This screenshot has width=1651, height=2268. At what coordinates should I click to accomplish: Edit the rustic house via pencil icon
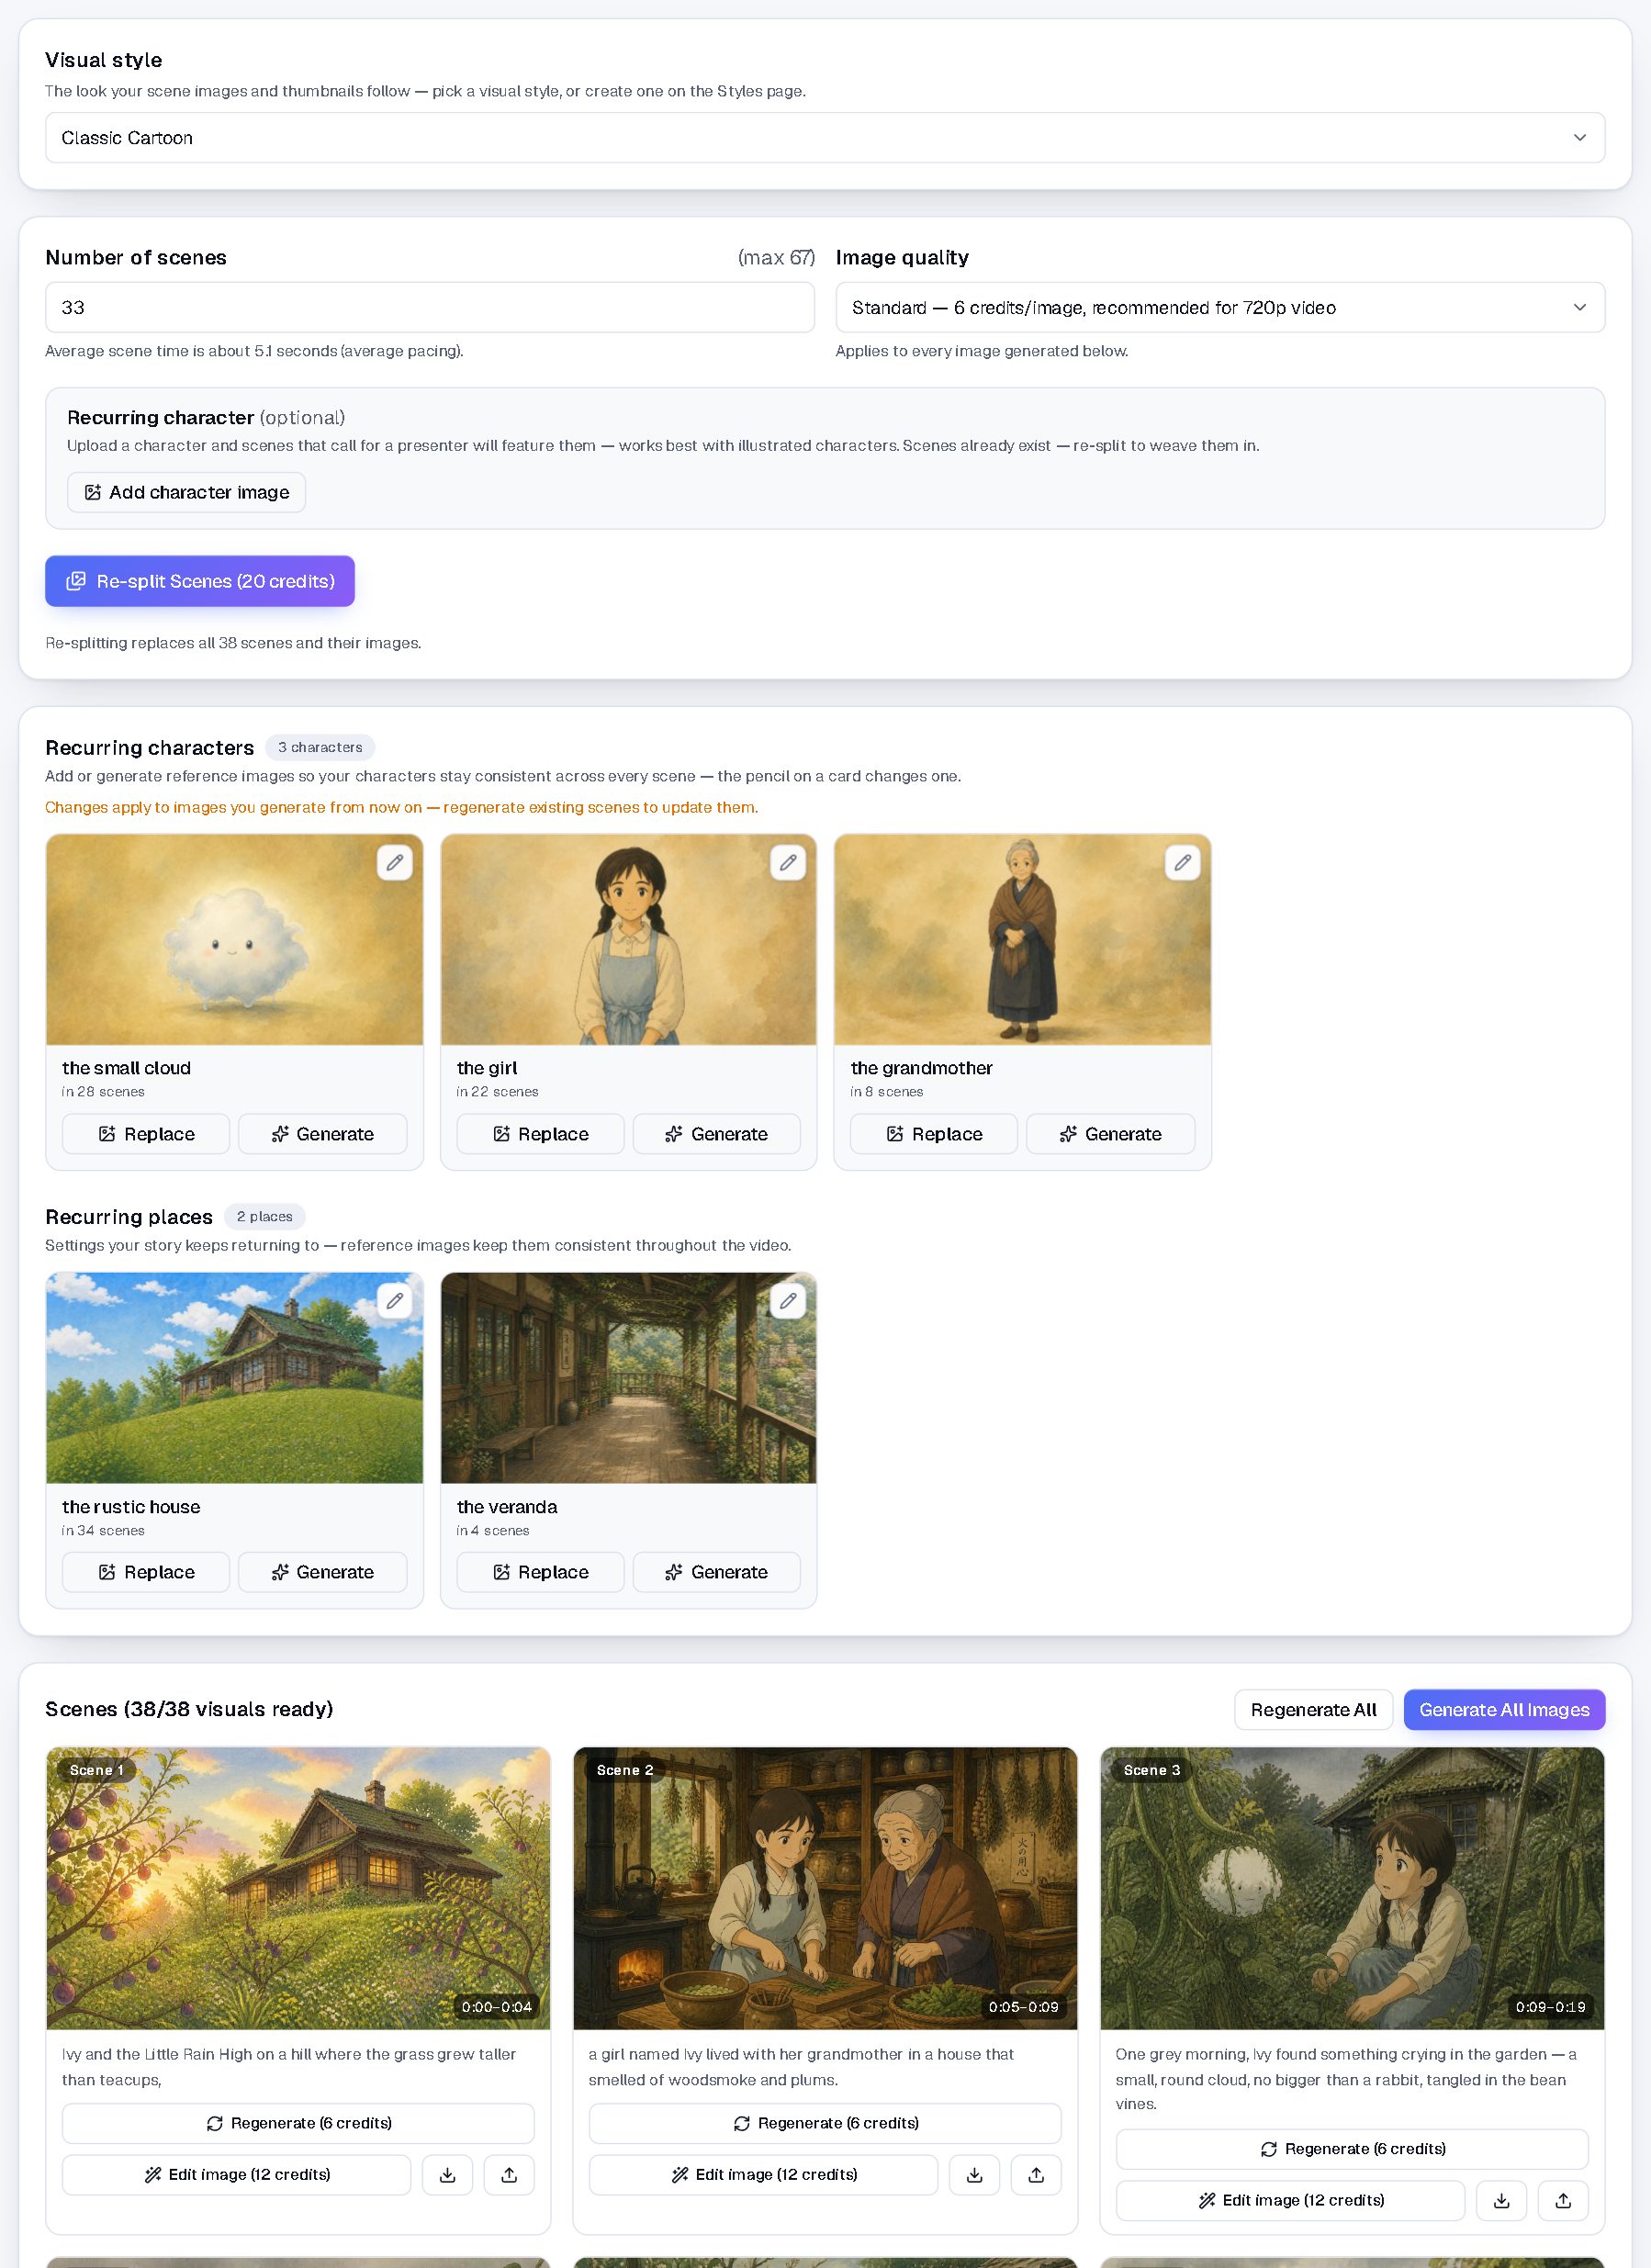coord(395,1300)
